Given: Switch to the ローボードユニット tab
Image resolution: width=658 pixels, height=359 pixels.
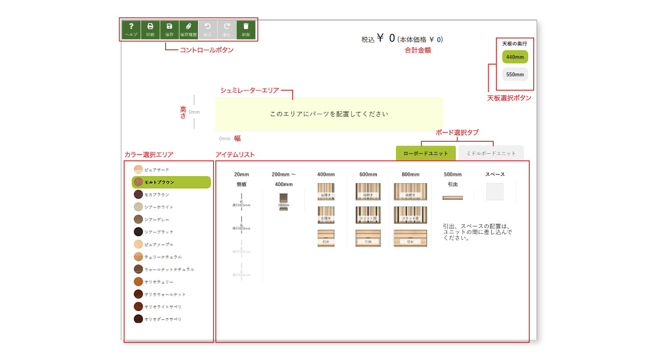Looking at the screenshot, I should (426, 153).
